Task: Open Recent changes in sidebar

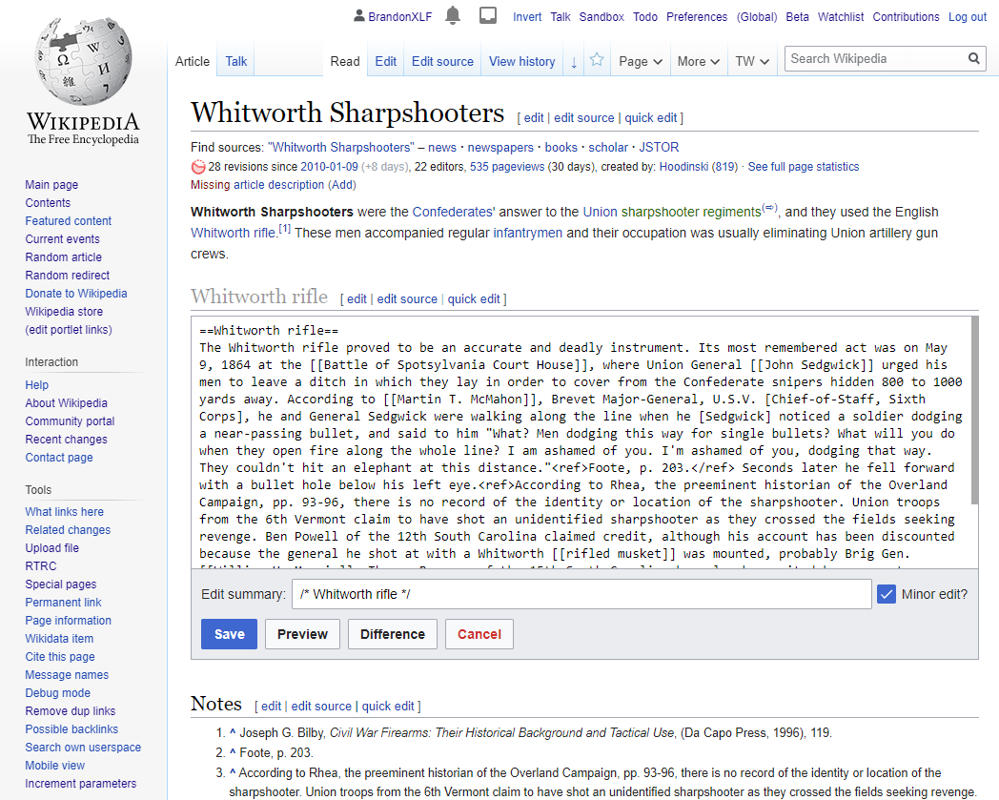Action: point(67,440)
